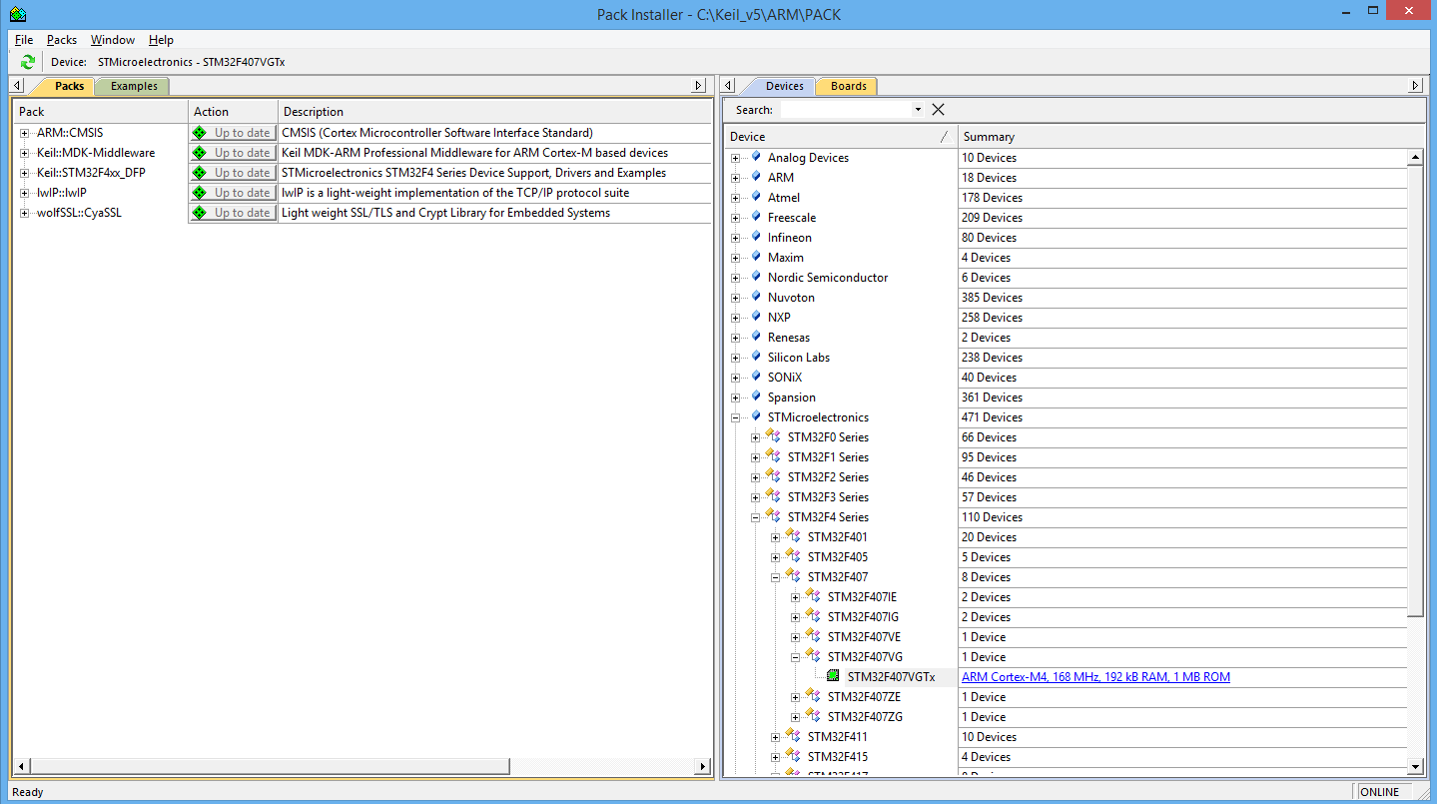This screenshot has width=1437, height=804.
Task: Switch to the Boards tab
Action: 848,86
